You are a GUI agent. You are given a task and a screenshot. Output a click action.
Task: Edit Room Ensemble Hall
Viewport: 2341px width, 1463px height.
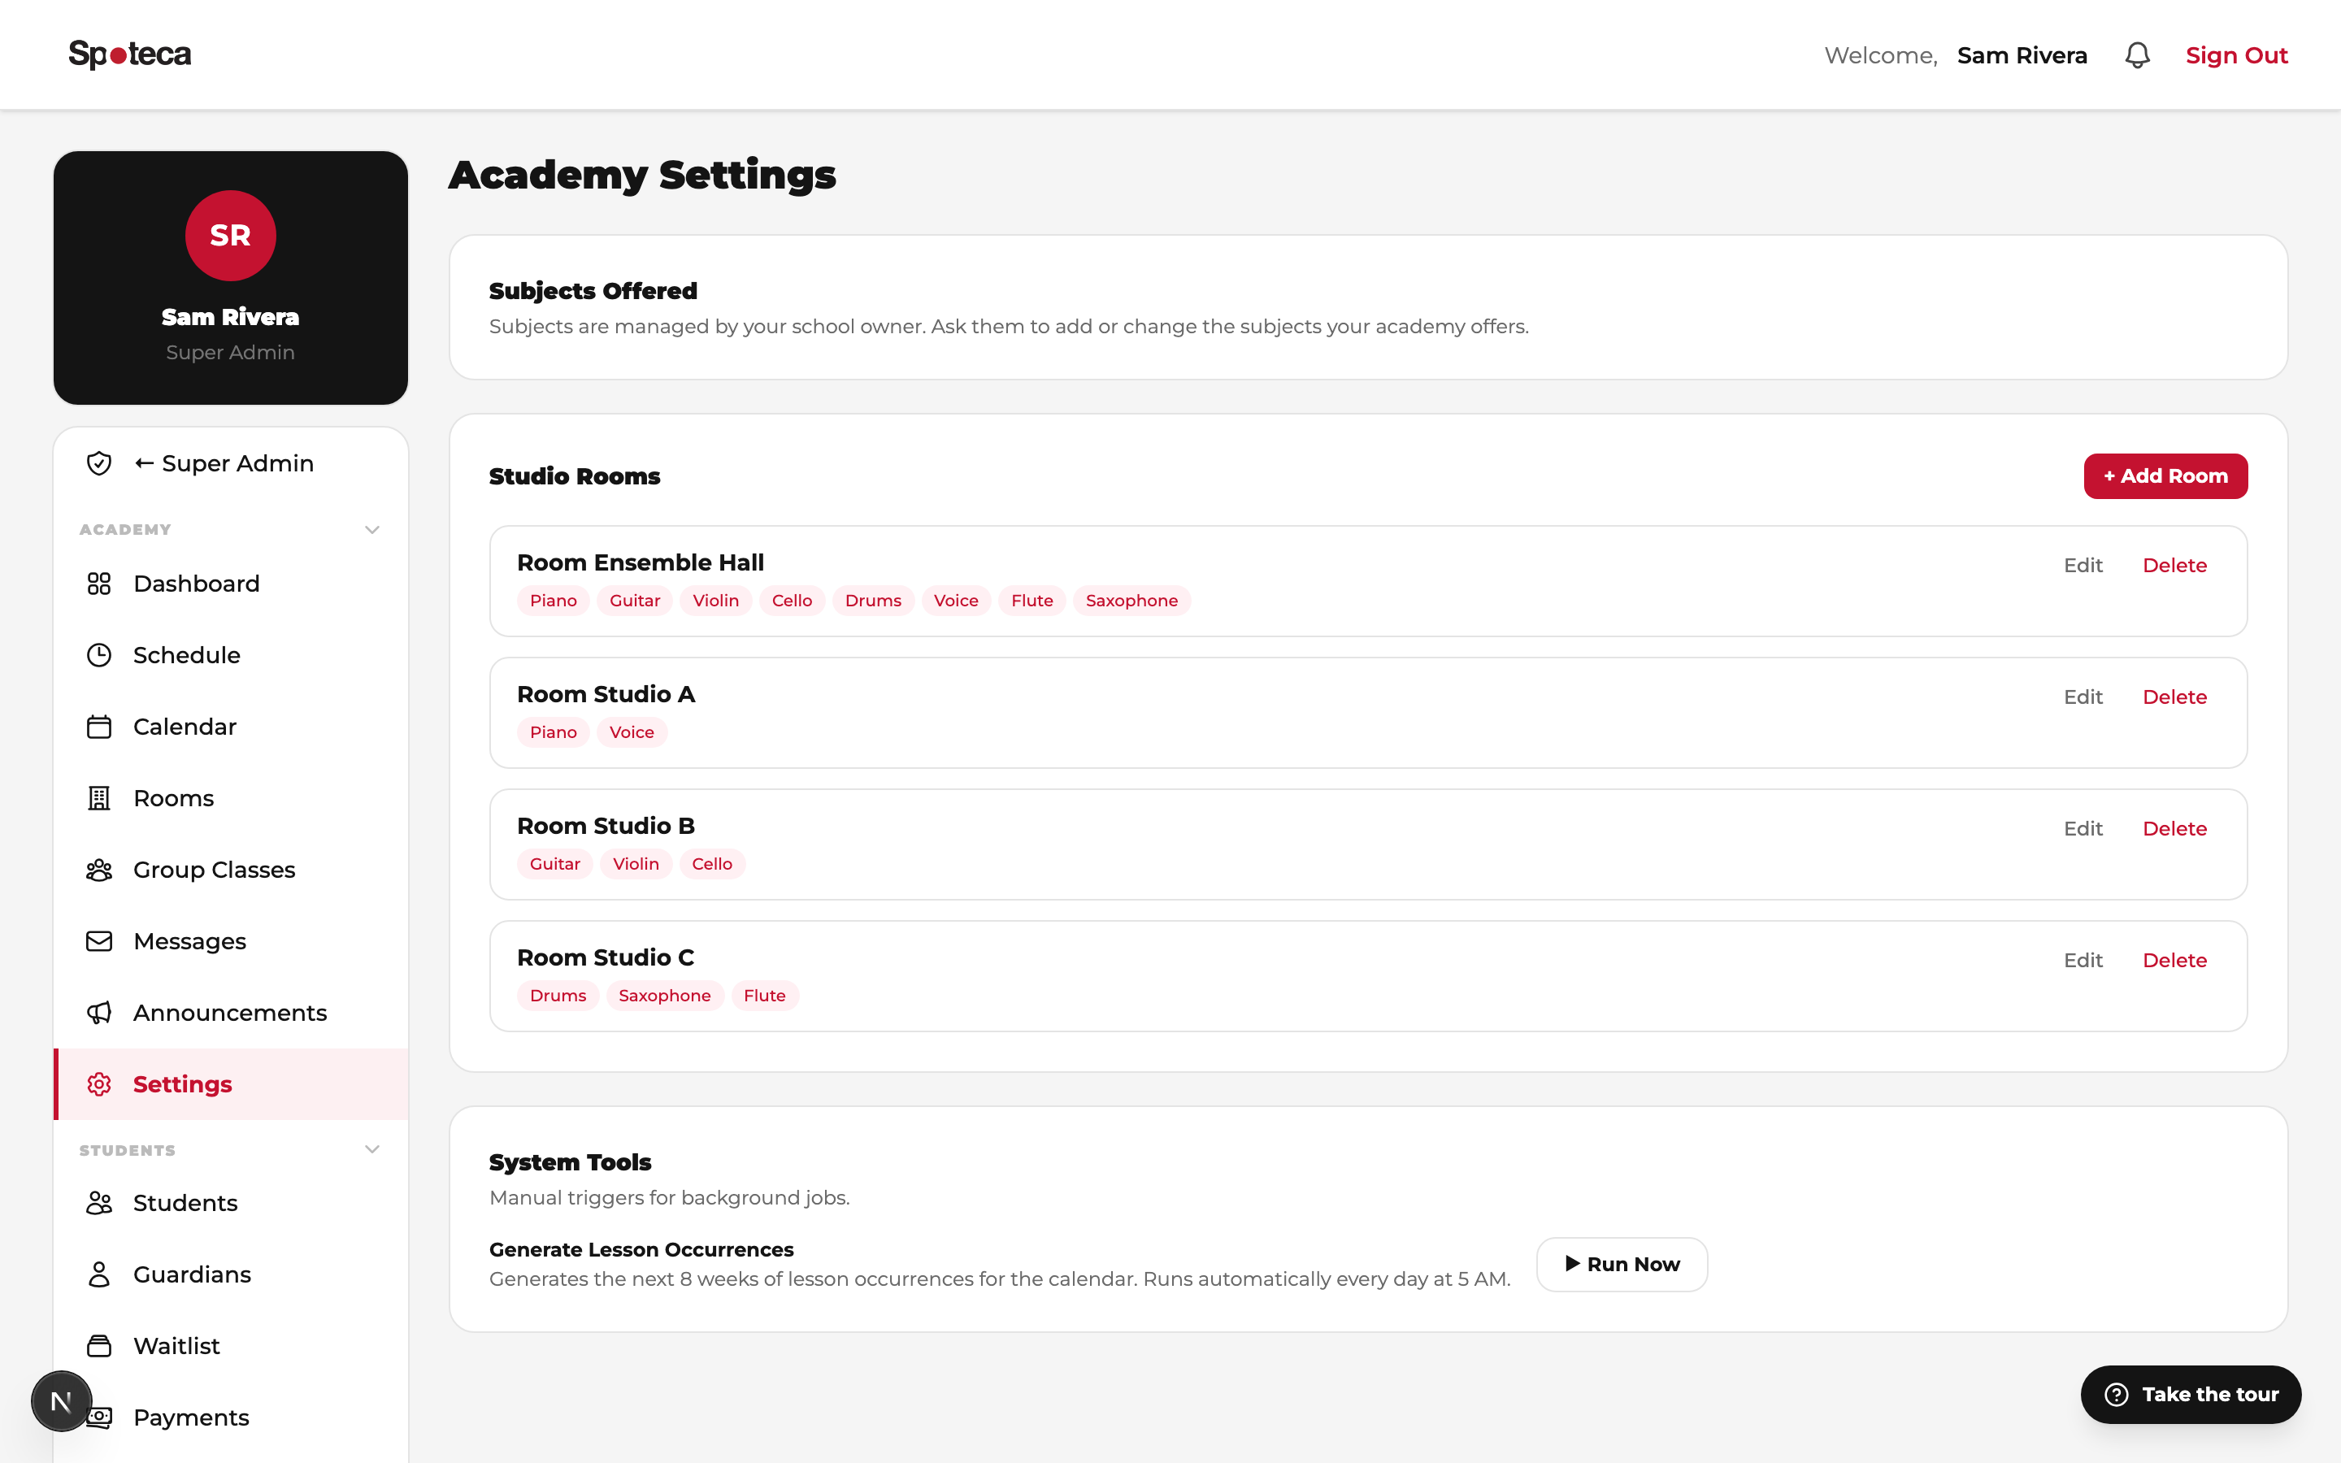2083,565
